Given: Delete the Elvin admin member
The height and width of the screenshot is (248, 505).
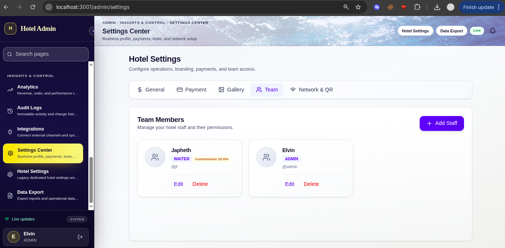Looking at the screenshot, I should pos(311,184).
